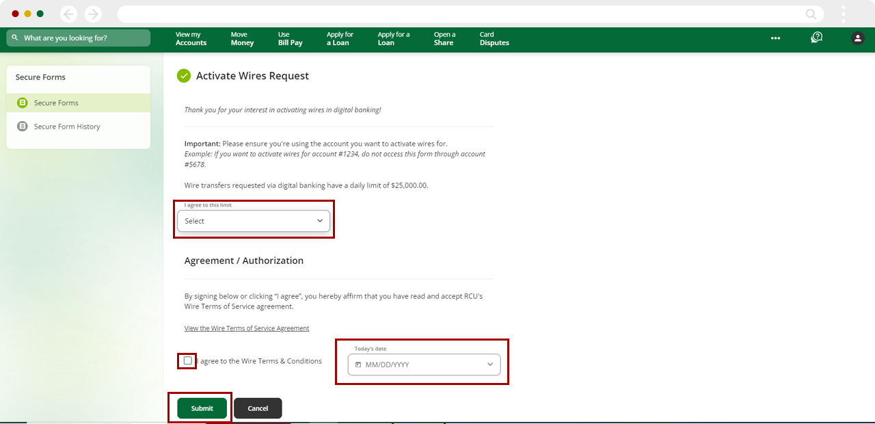
Task: Click the magnifier icon in address bar
Action: click(x=811, y=14)
